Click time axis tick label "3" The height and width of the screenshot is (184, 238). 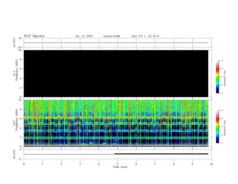pos(80,164)
